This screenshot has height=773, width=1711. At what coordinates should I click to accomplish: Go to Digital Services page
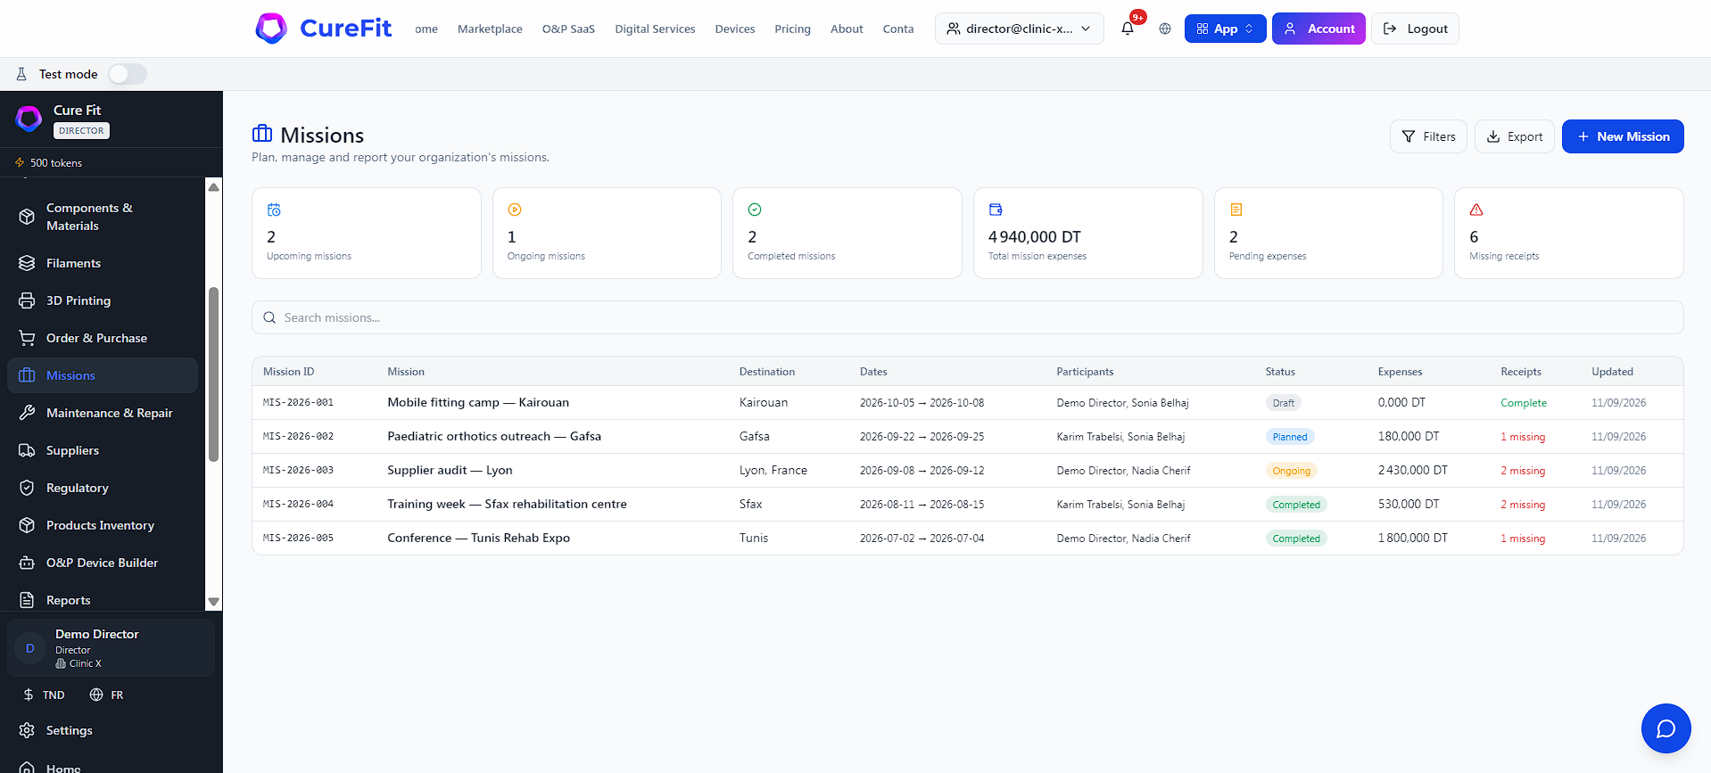point(655,29)
